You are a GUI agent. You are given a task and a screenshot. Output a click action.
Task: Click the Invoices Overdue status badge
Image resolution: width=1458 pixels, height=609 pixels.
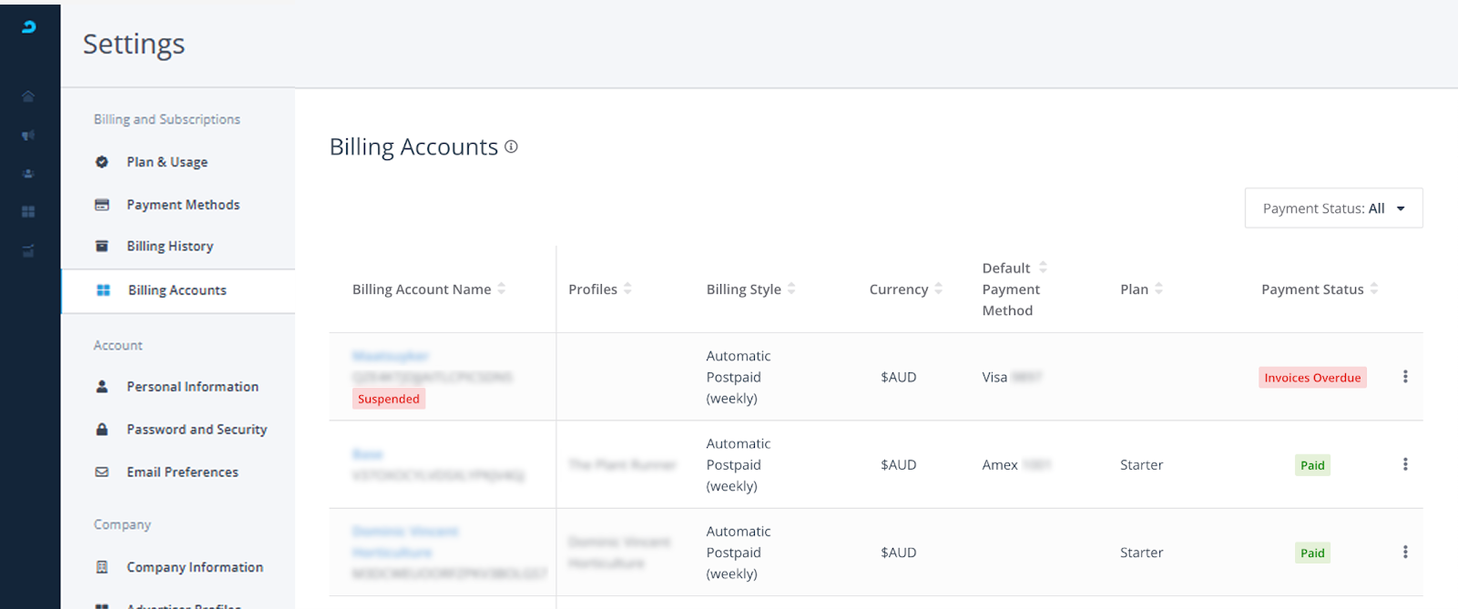coord(1311,378)
